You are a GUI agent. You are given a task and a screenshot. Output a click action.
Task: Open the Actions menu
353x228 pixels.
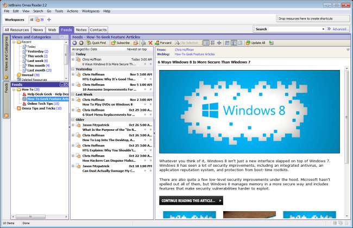click(x=72, y=11)
